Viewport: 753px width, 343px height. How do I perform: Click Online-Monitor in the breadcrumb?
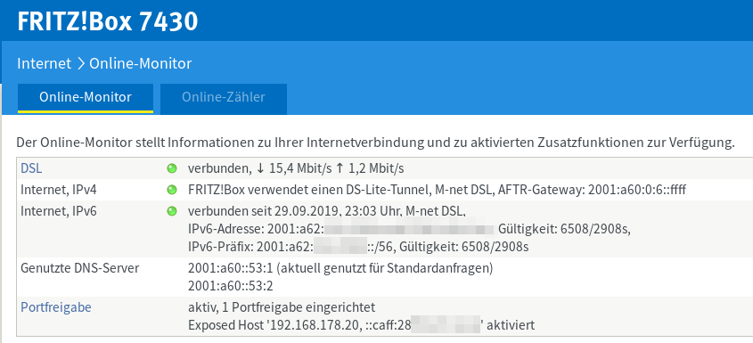141,63
